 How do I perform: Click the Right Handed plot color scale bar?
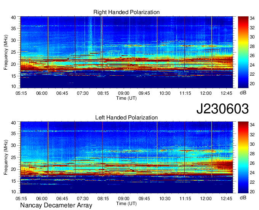tap(243, 52)
